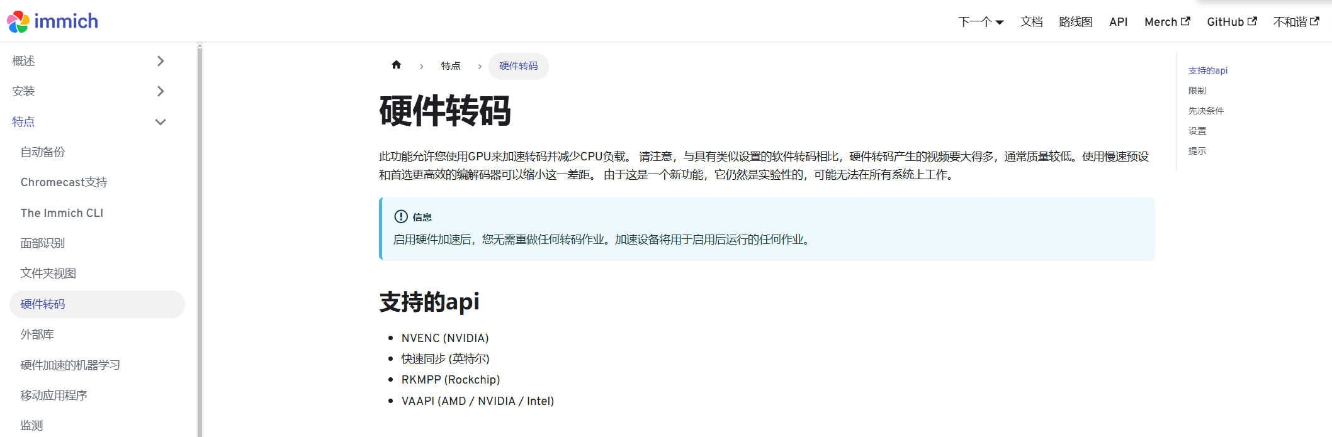Viewport: 1332px width, 437px height.
Task: Go to the API navigation link
Action: click(x=1118, y=22)
